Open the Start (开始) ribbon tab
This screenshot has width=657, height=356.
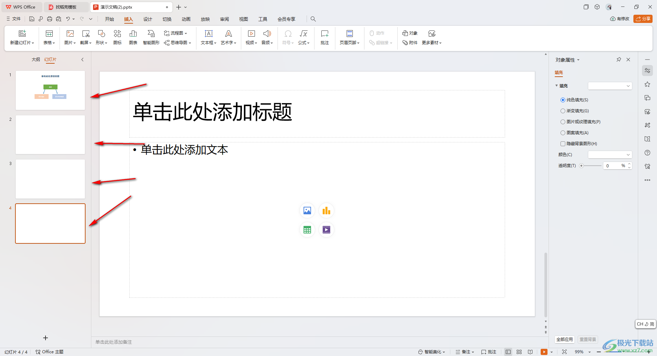pyautogui.click(x=109, y=19)
